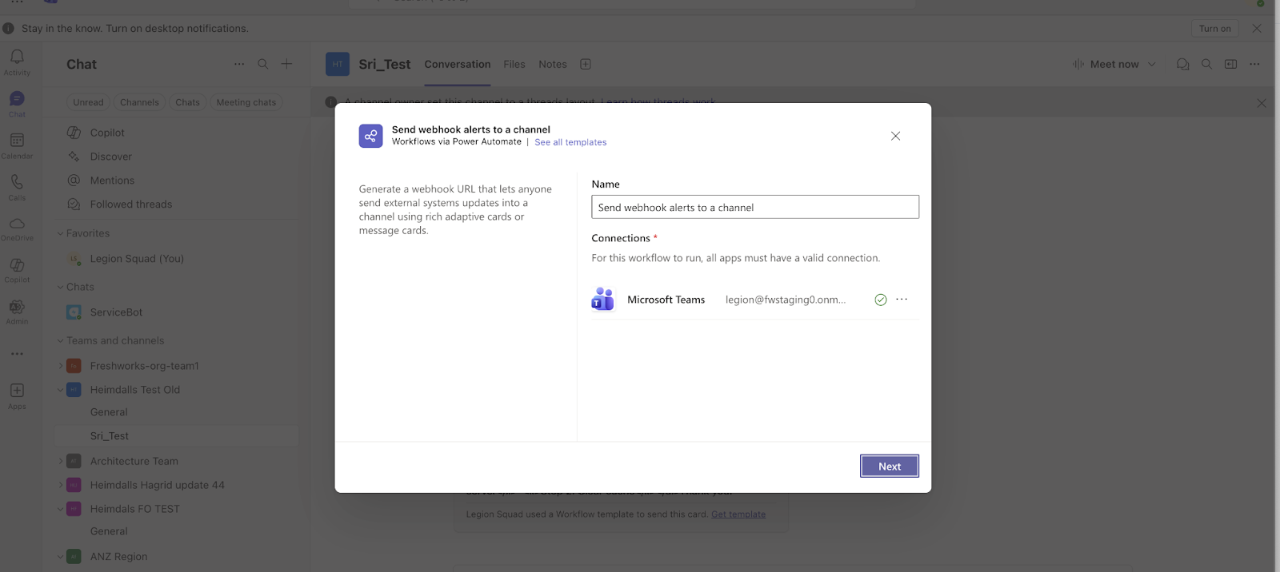The height and width of the screenshot is (572, 1280).
Task: Open the Activity view in the sidebar
Action: point(17,62)
